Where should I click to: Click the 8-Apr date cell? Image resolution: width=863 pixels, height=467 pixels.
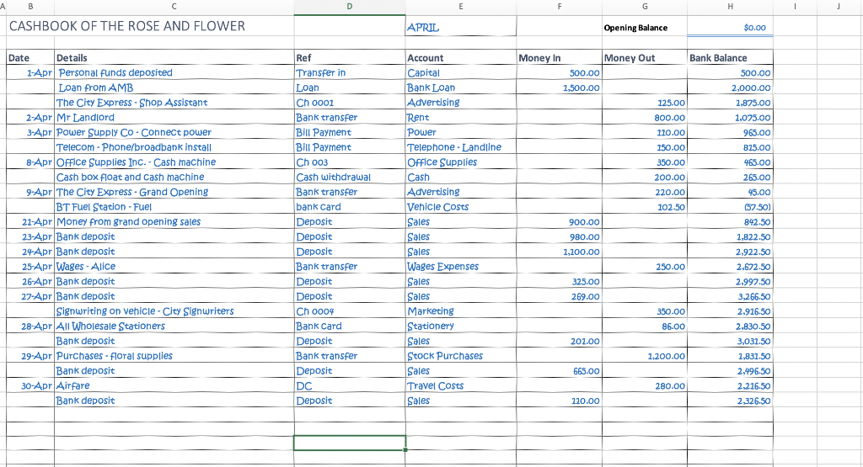click(x=30, y=162)
